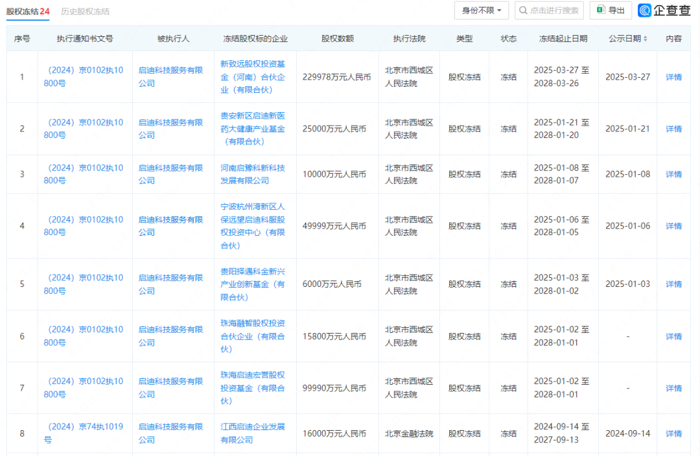Click the 公示日期 value 2025-01-21
Image resolution: width=700 pixels, height=456 pixels.
(x=627, y=129)
